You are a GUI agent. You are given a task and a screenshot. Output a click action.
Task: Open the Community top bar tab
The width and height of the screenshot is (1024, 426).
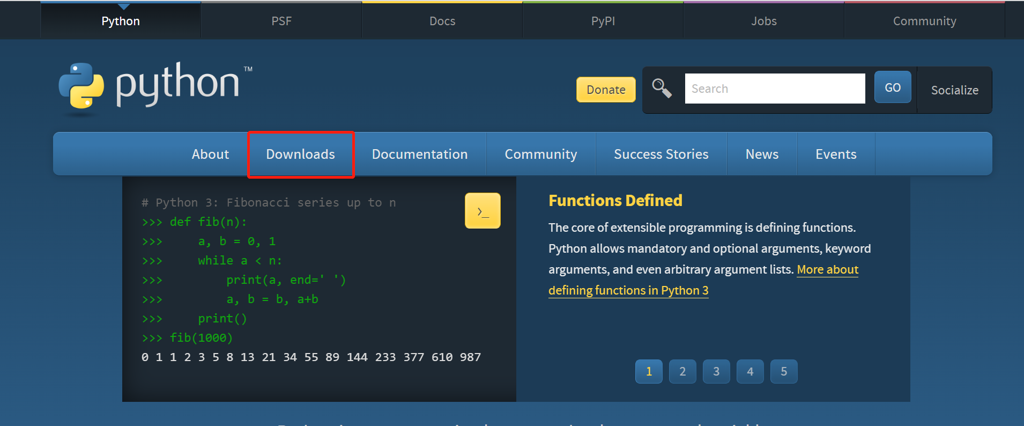click(x=925, y=21)
